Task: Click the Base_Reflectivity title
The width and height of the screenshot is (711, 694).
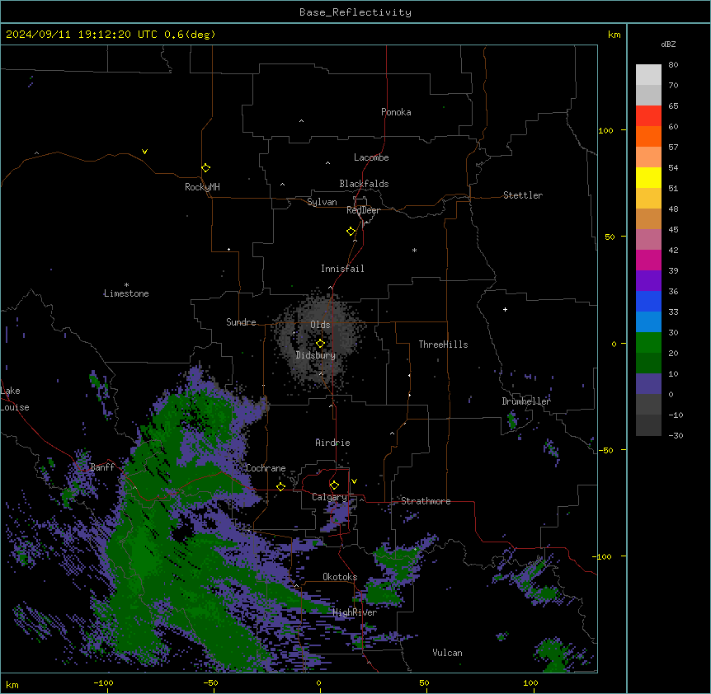Action: (x=355, y=12)
